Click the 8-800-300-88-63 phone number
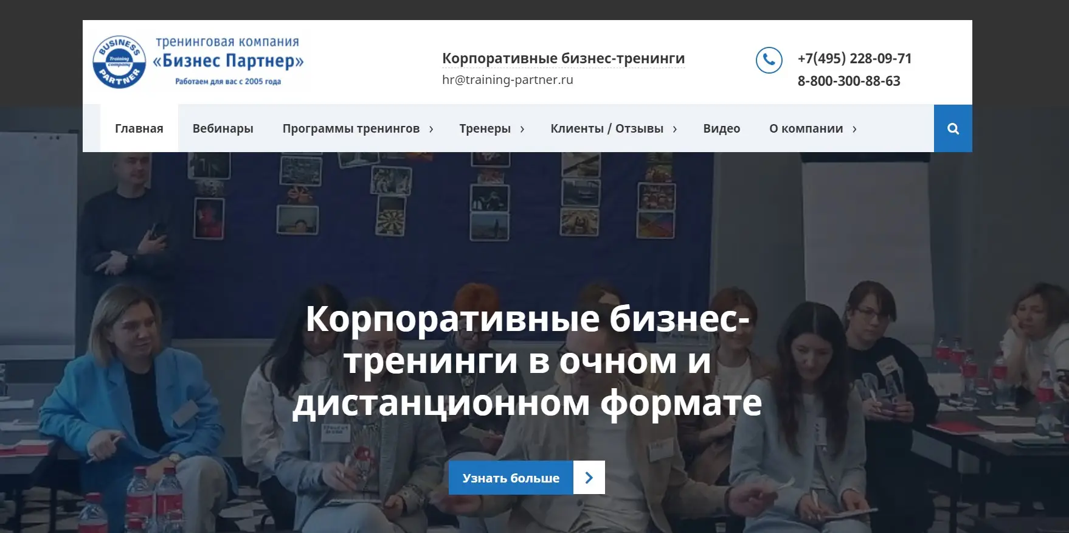1069x533 pixels. click(848, 81)
